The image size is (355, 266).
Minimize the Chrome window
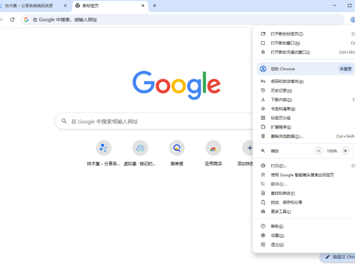(x=335, y=6)
